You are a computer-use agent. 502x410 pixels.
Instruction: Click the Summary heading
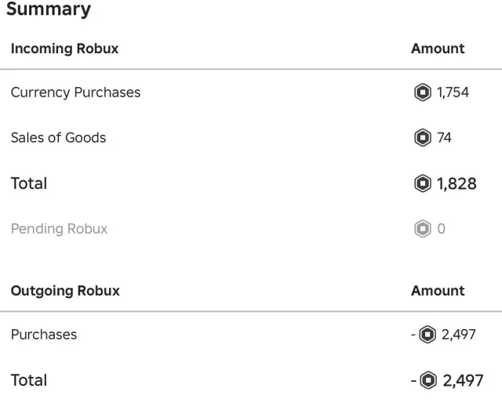49,9
